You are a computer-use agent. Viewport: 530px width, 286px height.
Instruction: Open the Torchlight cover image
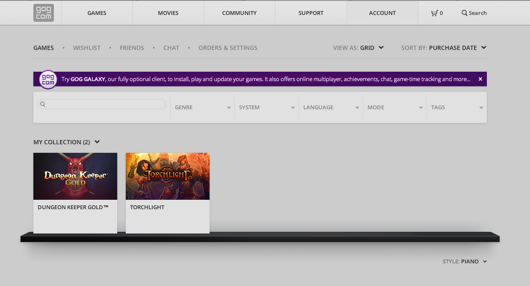(x=168, y=176)
